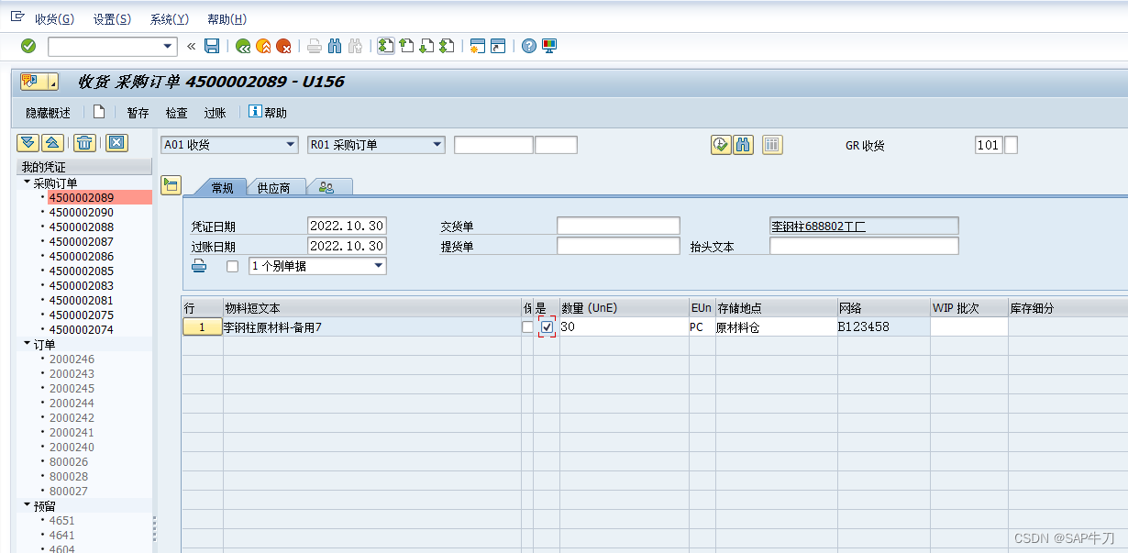Click the green Back arrow icon
This screenshot has height=553, width=1128.
[243, 46]
